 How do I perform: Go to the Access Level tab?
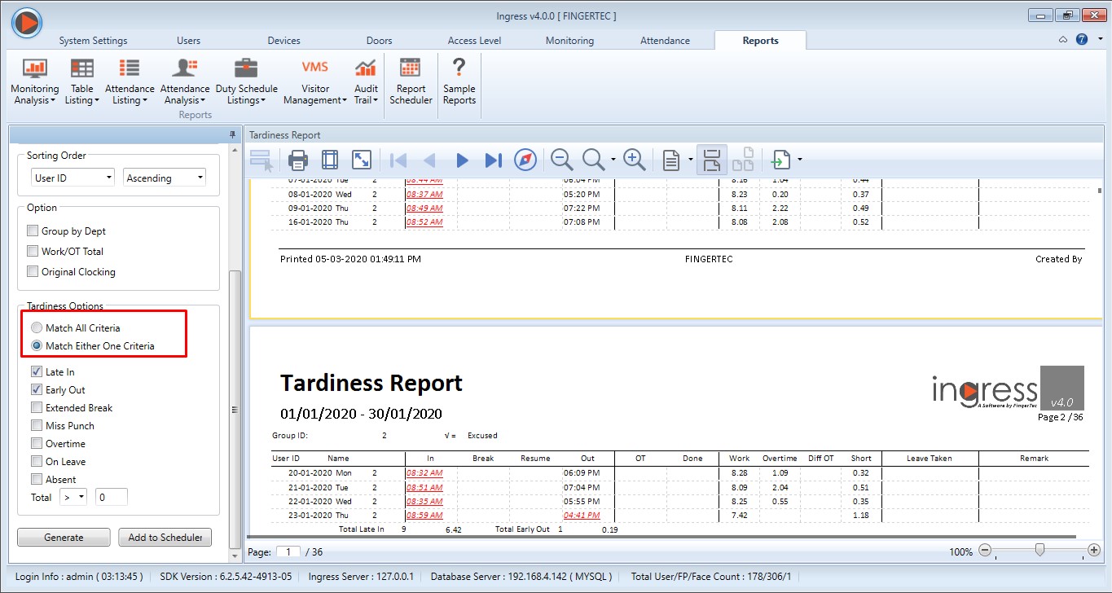click(474, 41)
